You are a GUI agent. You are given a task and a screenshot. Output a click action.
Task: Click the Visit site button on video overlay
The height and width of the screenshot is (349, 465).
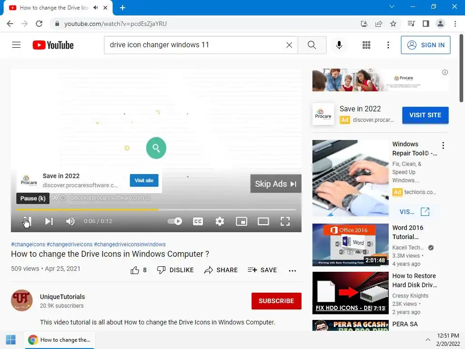(144, 180)
